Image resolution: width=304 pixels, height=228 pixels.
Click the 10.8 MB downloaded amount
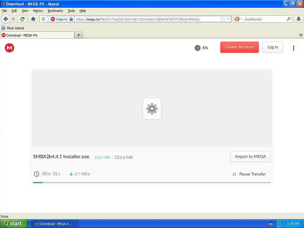tap(102, 157)
